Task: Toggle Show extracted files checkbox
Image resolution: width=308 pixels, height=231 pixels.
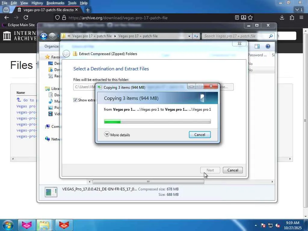Action: tap(75, 100)
